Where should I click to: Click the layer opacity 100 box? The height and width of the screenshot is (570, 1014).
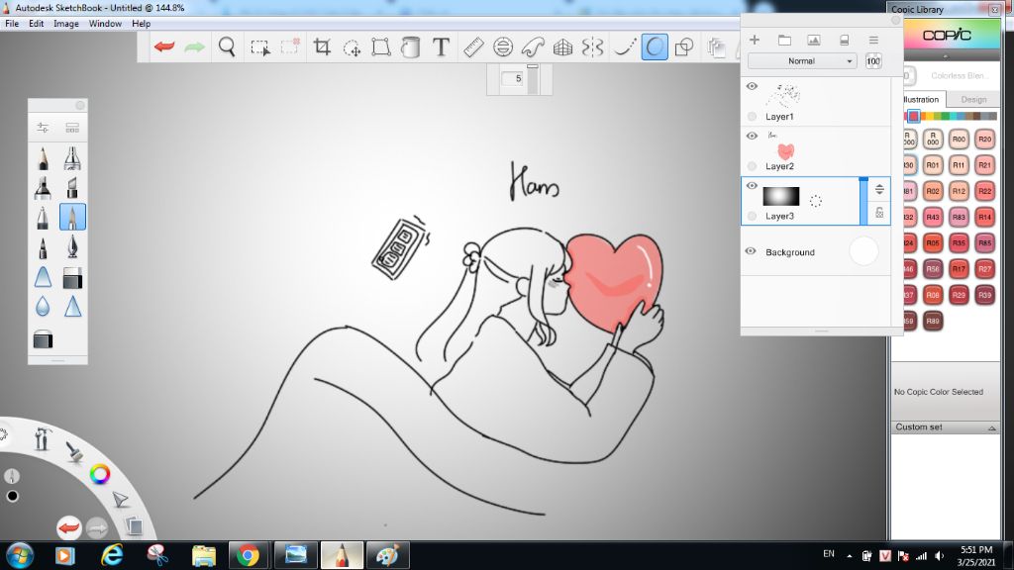(x=873, y=61)
